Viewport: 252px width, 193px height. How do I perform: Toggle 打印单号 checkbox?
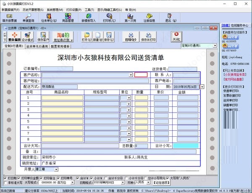[x=58, y=178]
